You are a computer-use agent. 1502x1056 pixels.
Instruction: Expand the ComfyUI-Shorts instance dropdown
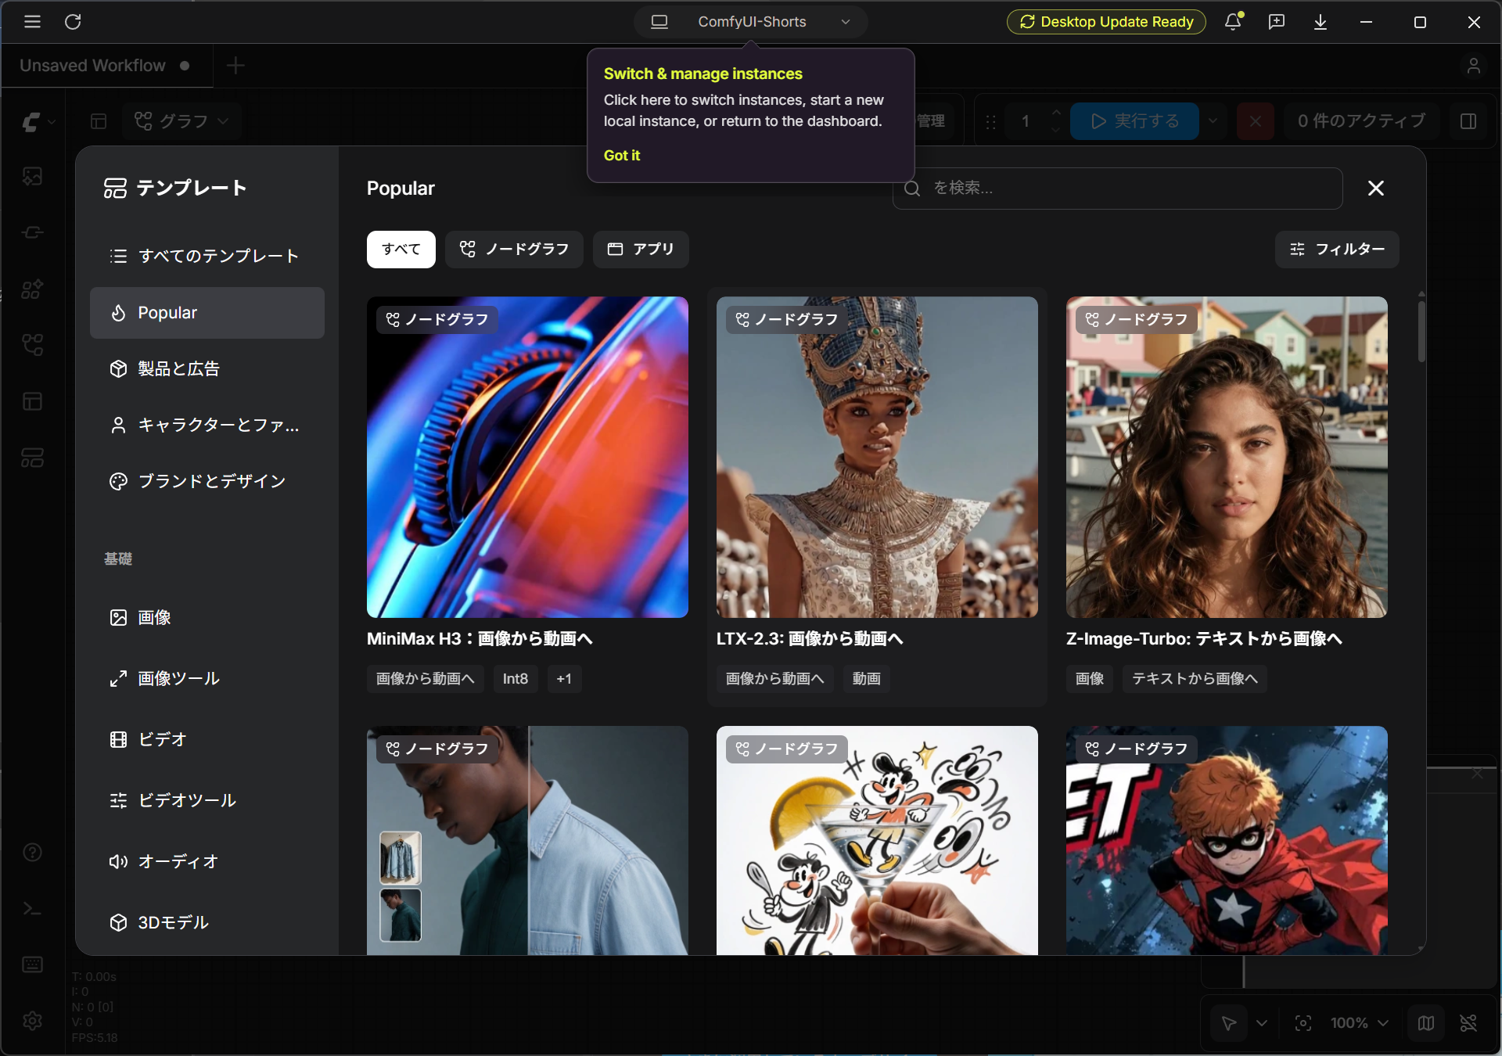(x=751, y=22)
